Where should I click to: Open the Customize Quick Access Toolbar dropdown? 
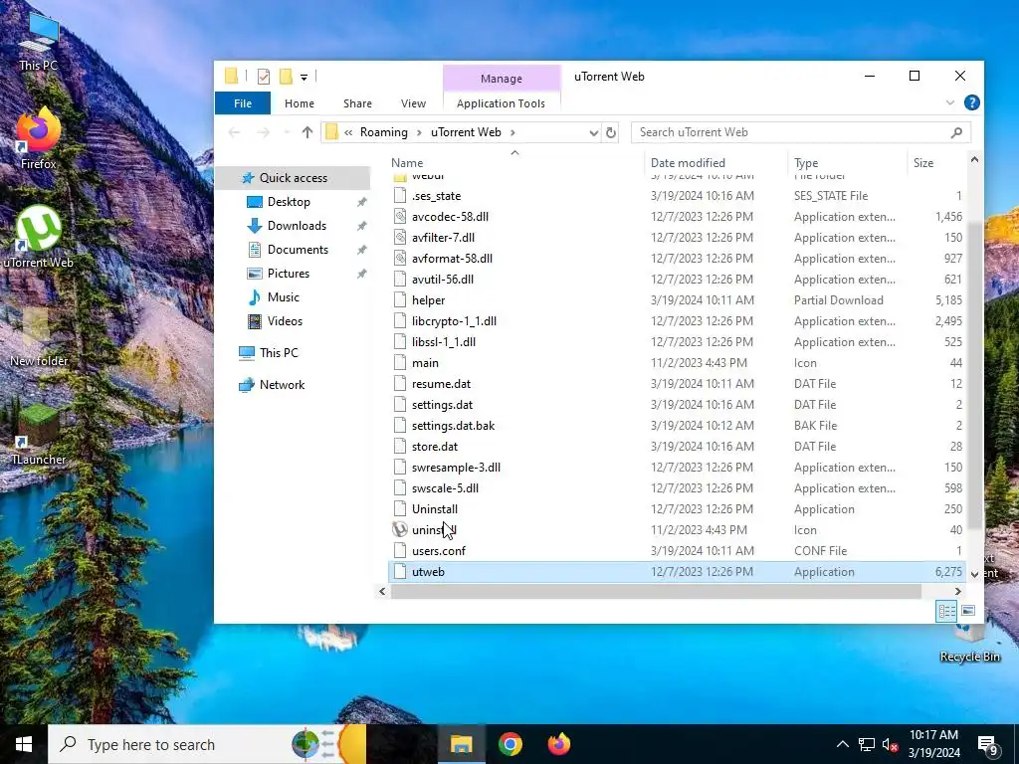coord(304,78)
